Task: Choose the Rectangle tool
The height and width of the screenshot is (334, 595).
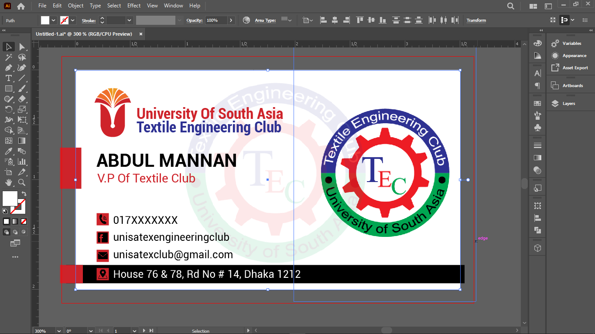Action: click(8, 88)
